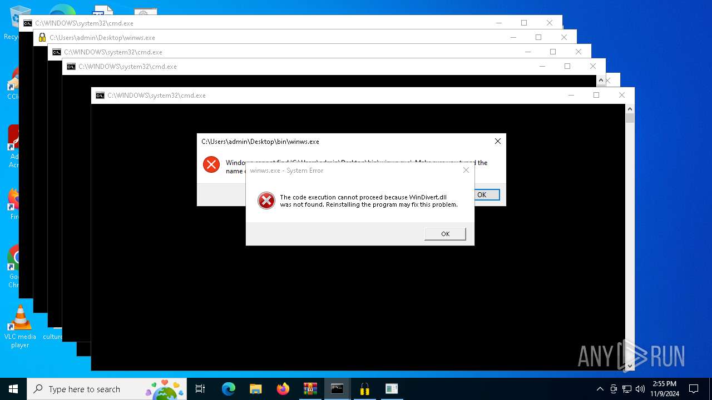Image resolution: width=712 pixels, height=400 pixels.
Task: Minimize the front cmd.exe window
Action: click(x=571, y=95)
